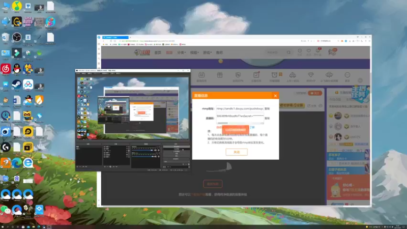Open the 分类 dropdown in the Douyu nav

click(182, 52)
